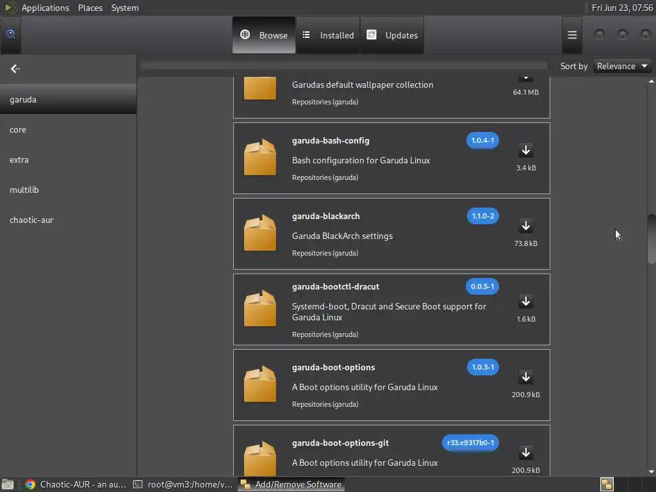The image size is (656, 492).
Task: Click the 73.8 kB size label
Action: tap(526, 243)
